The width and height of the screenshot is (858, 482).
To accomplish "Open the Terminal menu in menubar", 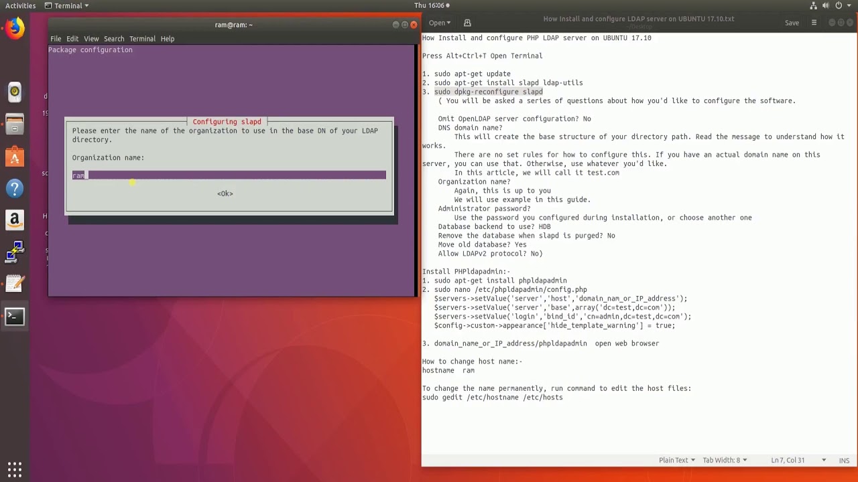I will pyautogui.click(x=142, y=39).
